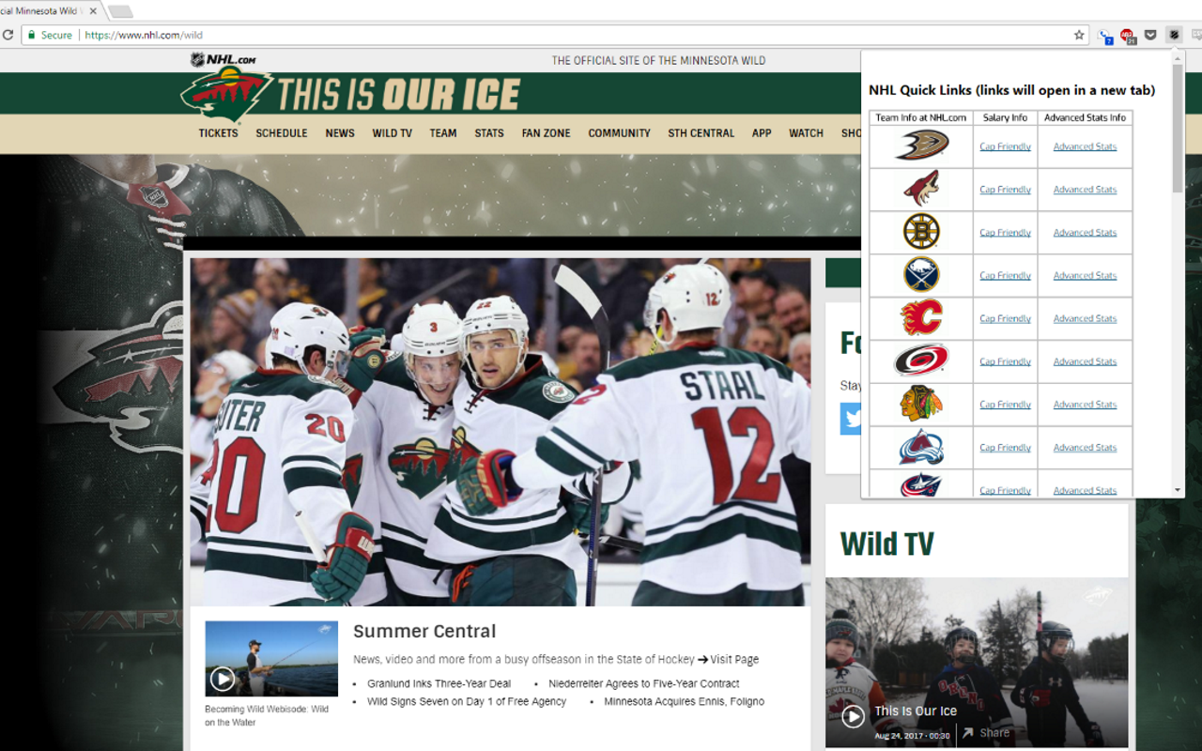The image size is (1202, 751).
Task: Open the Fan Zone menu
Action: pos(547,133)
